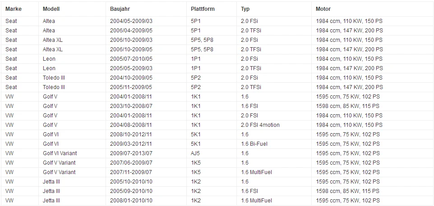This screenshot has height=206, width=434.
Task: Select 1P1 in the 2005/07-2010/05 row
Action: [196, 59]
